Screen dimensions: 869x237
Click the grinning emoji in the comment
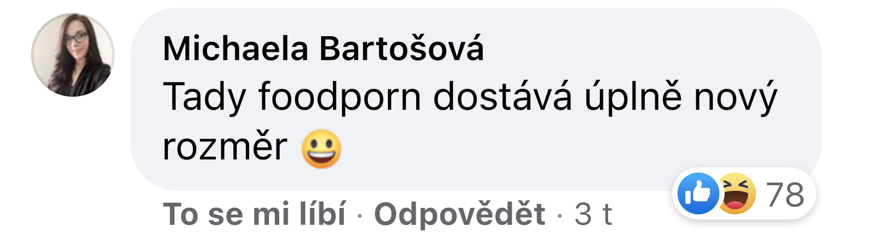pyautogui.click(x=322, y=149)
